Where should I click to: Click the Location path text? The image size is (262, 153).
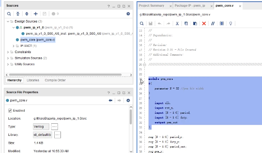(60, 118)
